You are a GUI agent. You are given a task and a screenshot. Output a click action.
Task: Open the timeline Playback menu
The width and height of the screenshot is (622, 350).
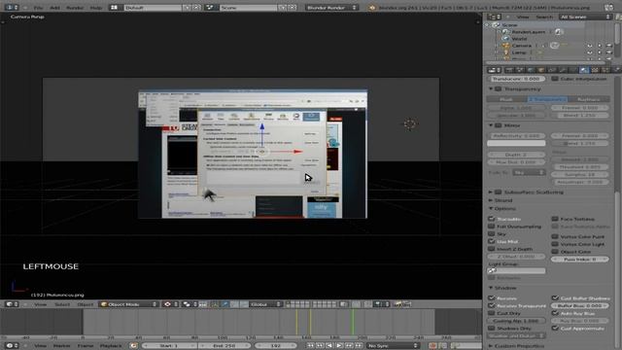coord(111,346)
